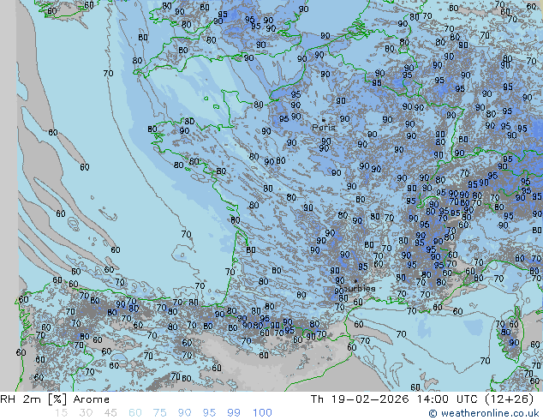
Task: Click the partially hidden "ourbies" city label
Action: pos(360,288)
